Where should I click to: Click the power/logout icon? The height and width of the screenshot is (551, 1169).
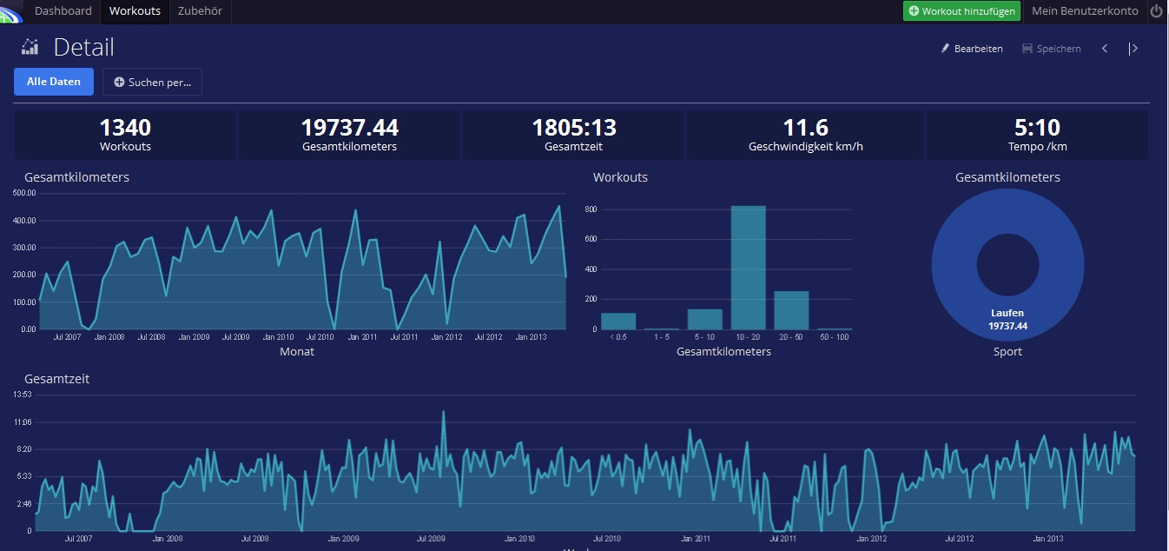point(1156,11)
